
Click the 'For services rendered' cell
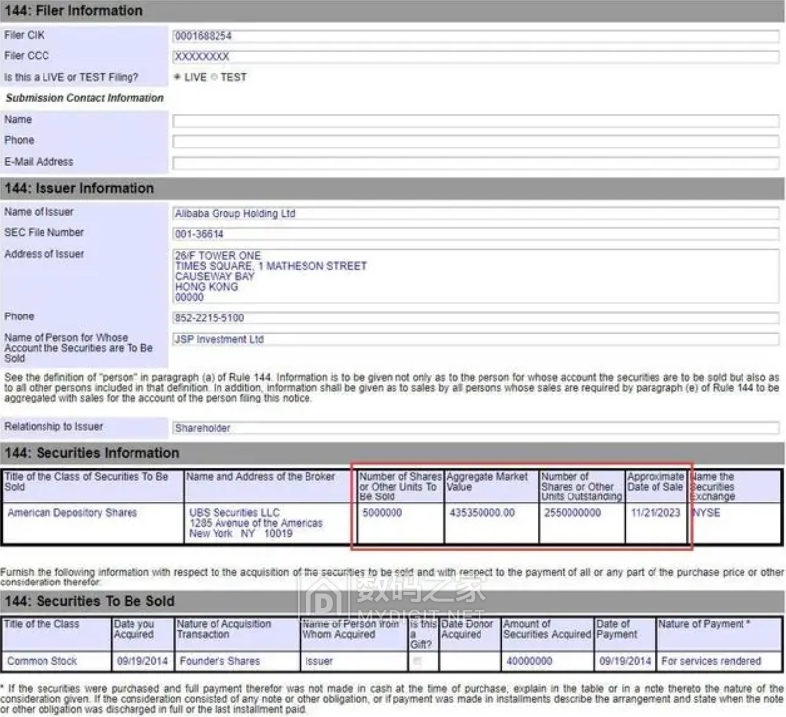click(x=720, y=661)
